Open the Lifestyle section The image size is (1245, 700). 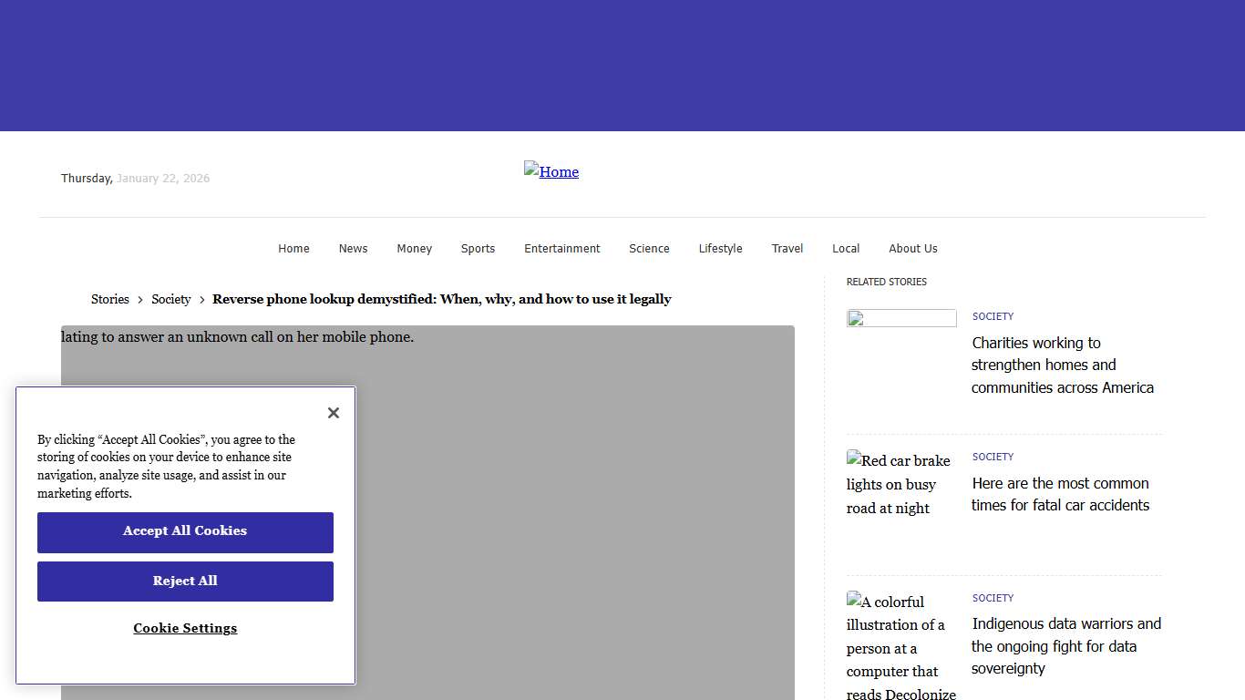[720, 248]
